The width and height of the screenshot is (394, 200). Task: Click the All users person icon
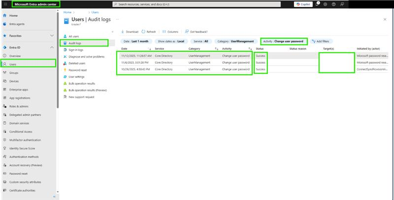(65, 36)
